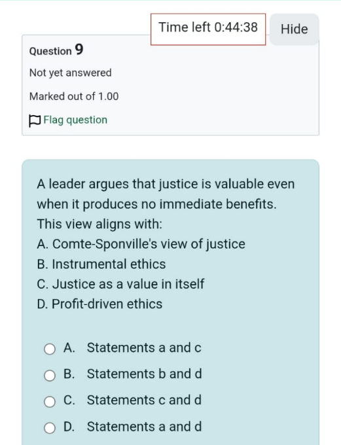Click the label 'Statements c and d'

144,400
